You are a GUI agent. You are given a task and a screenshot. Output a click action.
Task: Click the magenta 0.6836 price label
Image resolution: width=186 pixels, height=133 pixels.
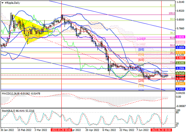[181, 38]
